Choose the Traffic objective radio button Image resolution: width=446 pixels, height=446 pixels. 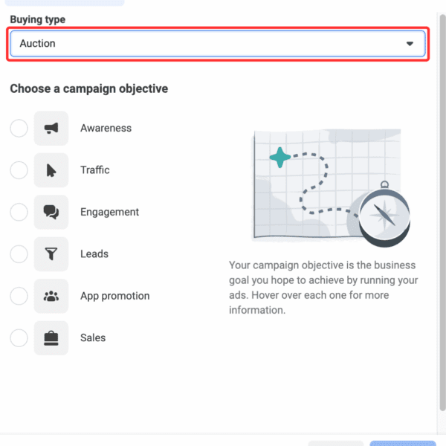(x=19, y=170)
